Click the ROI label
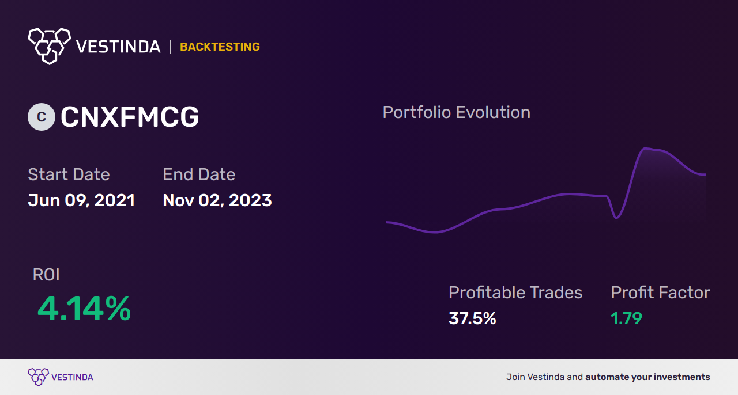Viewport: 738px width, 395px height. tap(46, 275)
